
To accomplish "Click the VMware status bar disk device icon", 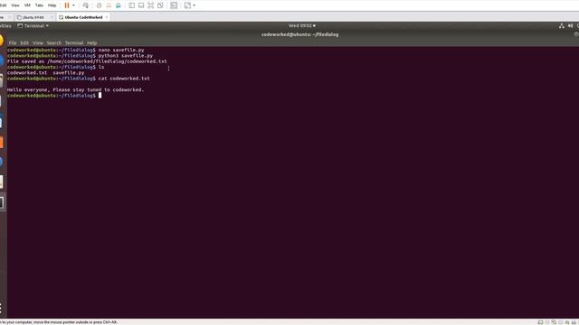I will click(540, 322).
